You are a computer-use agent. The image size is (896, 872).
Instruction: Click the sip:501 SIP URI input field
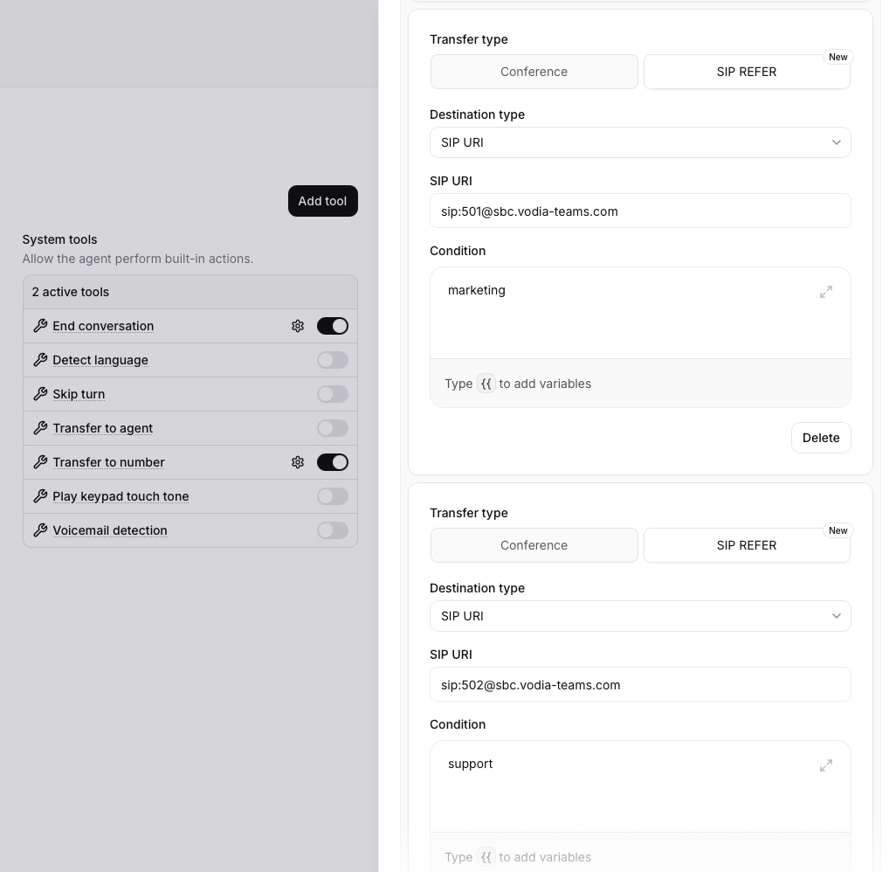(x=640, y=211)
